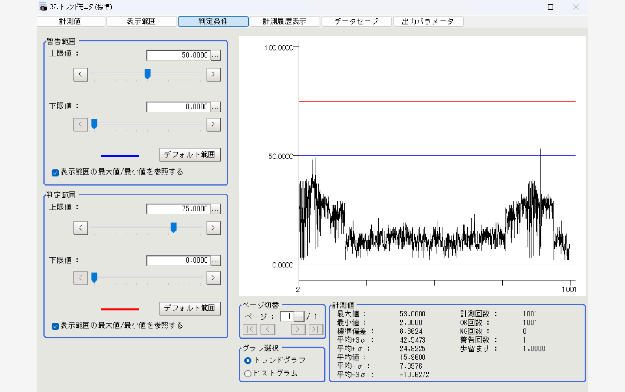Go to next page in ページ切替
This screenshot has height=392, width=625.
298,329
